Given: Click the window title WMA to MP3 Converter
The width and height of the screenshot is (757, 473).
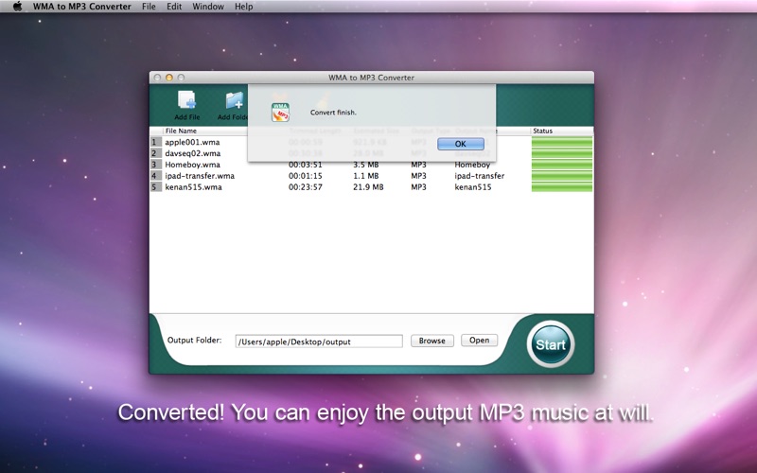Looking at the screenshot, I should click(x=371, y=78).
